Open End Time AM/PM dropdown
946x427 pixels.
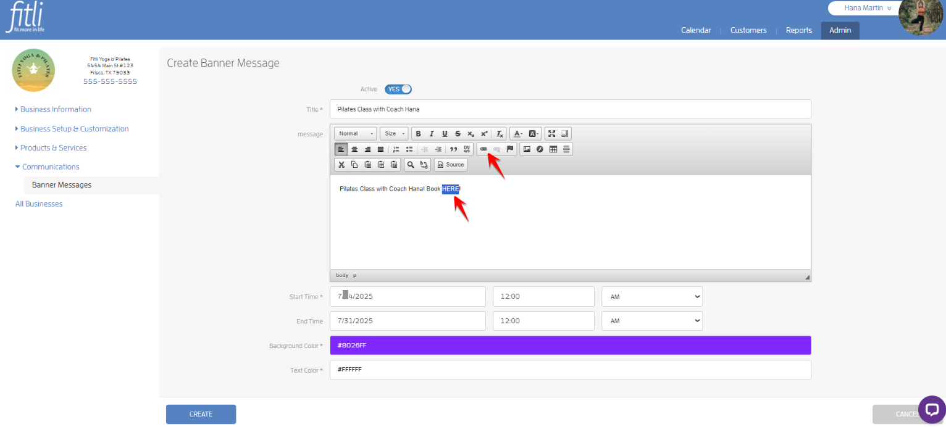coord(652,321)
